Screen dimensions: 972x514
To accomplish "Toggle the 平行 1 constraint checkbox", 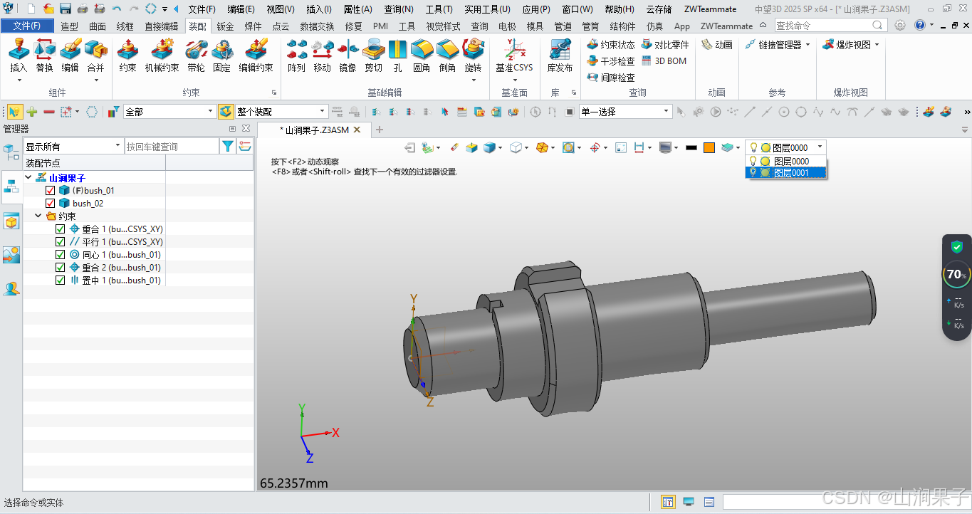I will 60,242.
